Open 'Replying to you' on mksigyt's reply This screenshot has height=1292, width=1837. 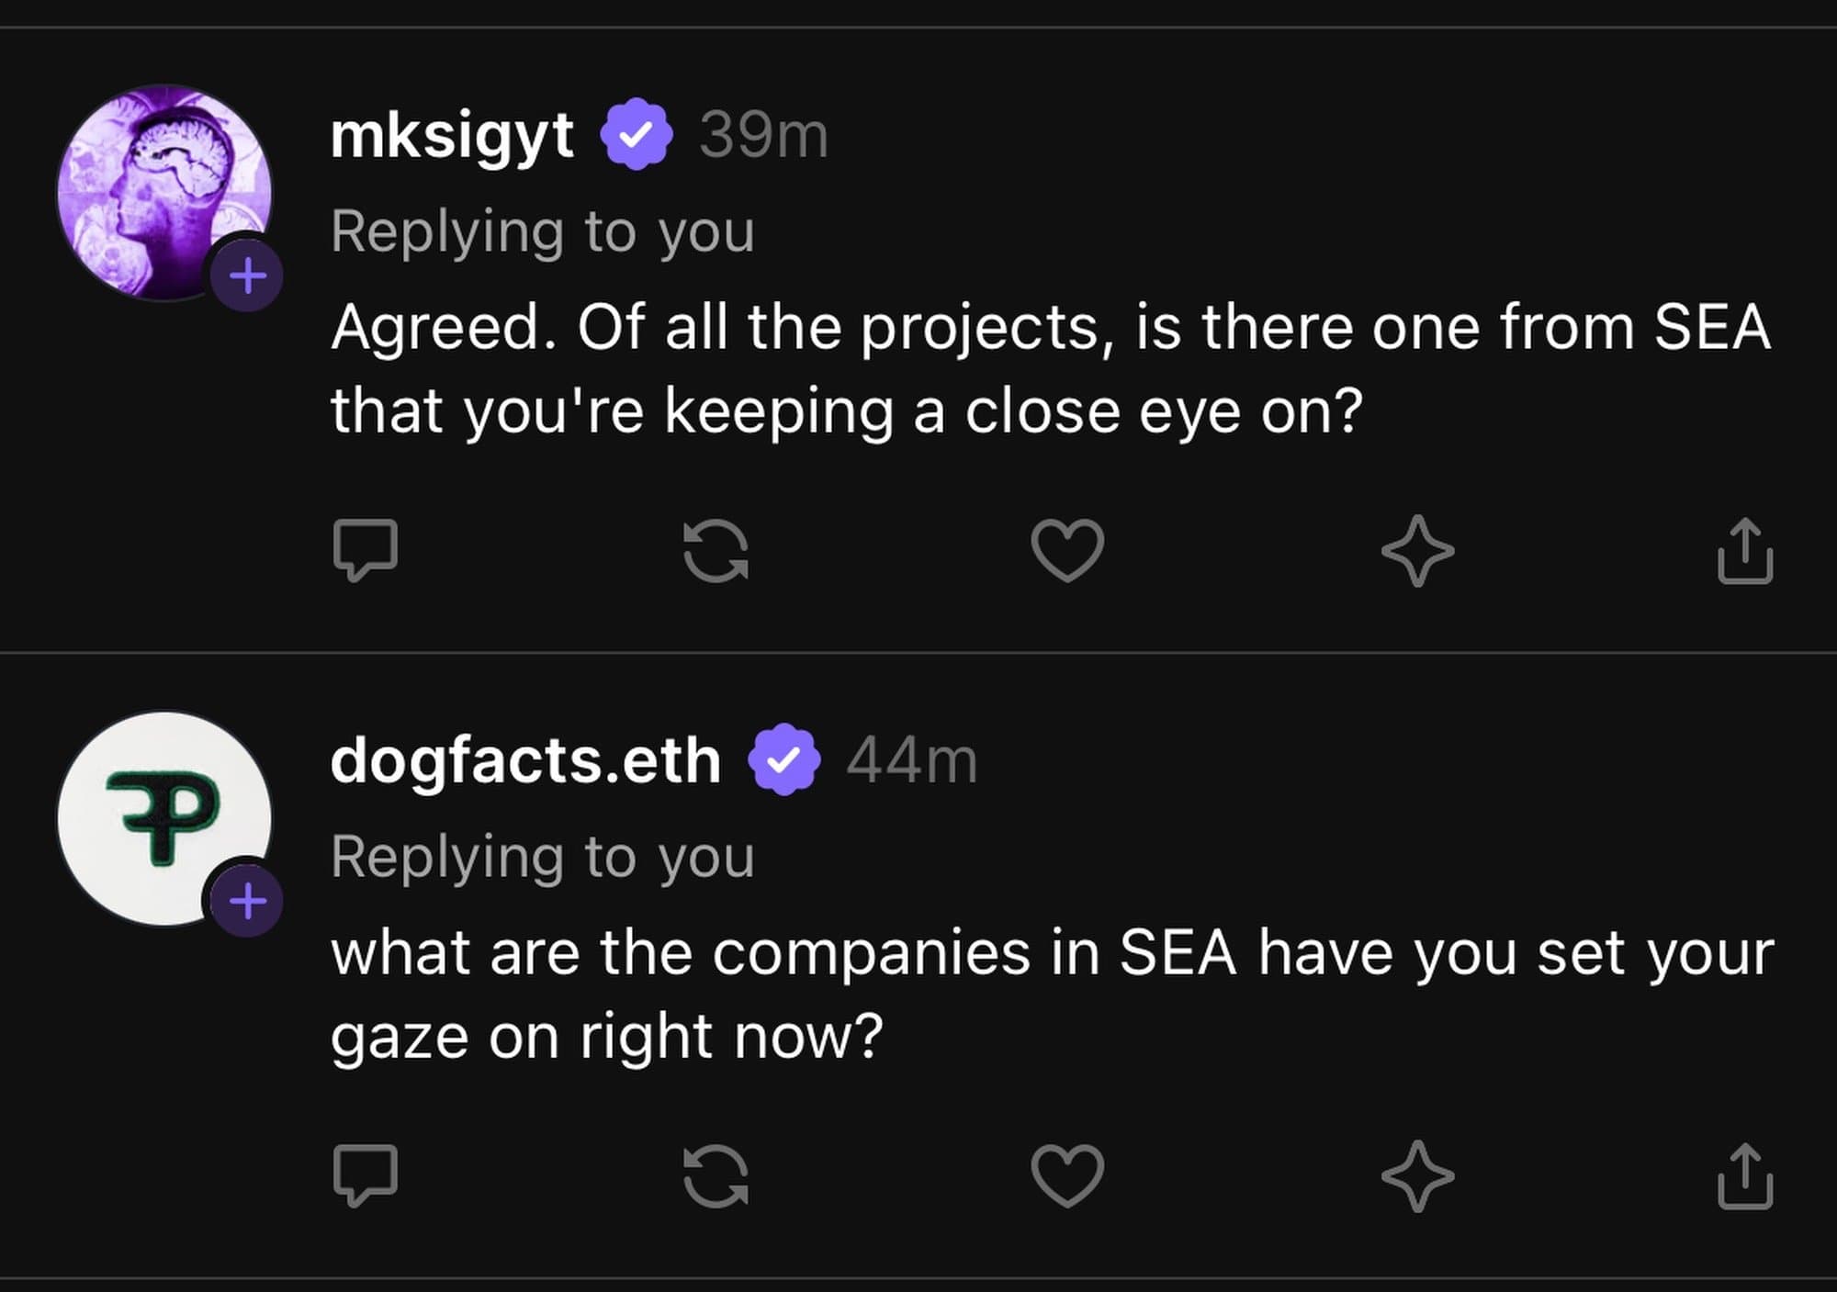pyautogui.click(x=543, y=231)
